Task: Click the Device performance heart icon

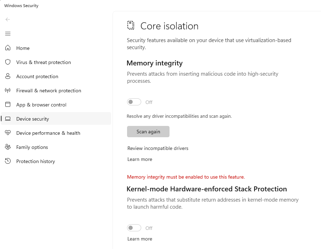Action: pos(8,133)
